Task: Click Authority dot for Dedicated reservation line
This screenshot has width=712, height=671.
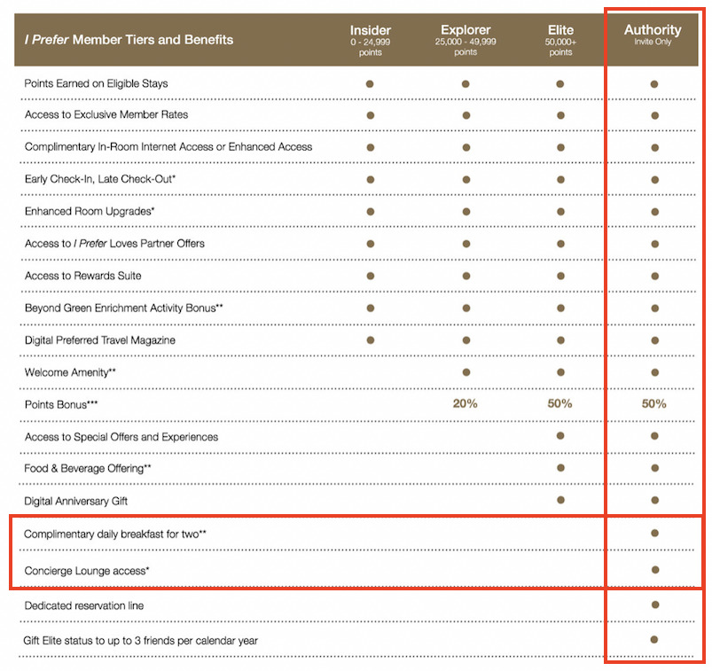Action: coord(655,605)
